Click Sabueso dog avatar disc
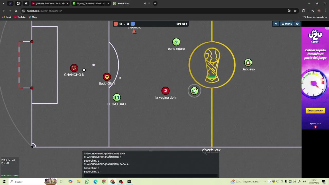The width and height of the screenshot is (329, 185). tap(248, 62)
